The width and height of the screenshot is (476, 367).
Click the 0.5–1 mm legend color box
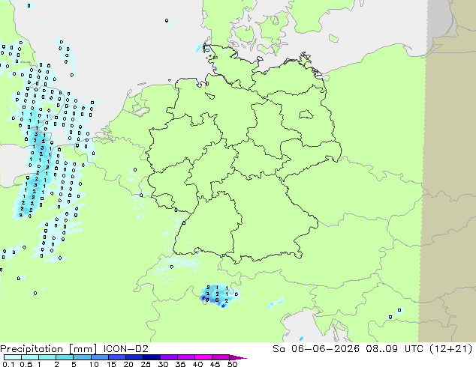30,357
